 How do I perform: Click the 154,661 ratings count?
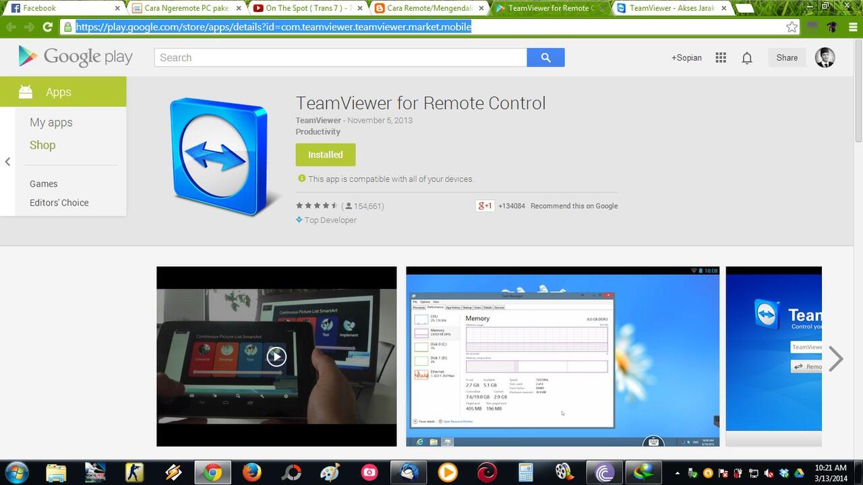point(363,206)
